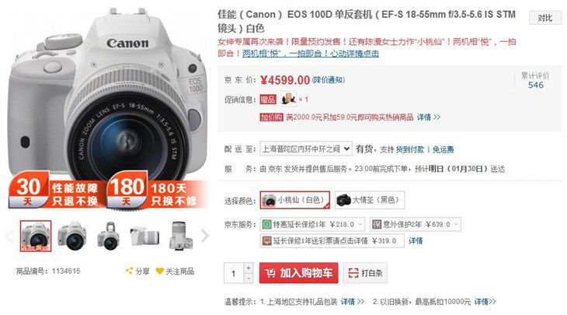Viewport: 567px width, 315px height.
Task: Click the heart icon to follow product
Action: tap(159, 271)
